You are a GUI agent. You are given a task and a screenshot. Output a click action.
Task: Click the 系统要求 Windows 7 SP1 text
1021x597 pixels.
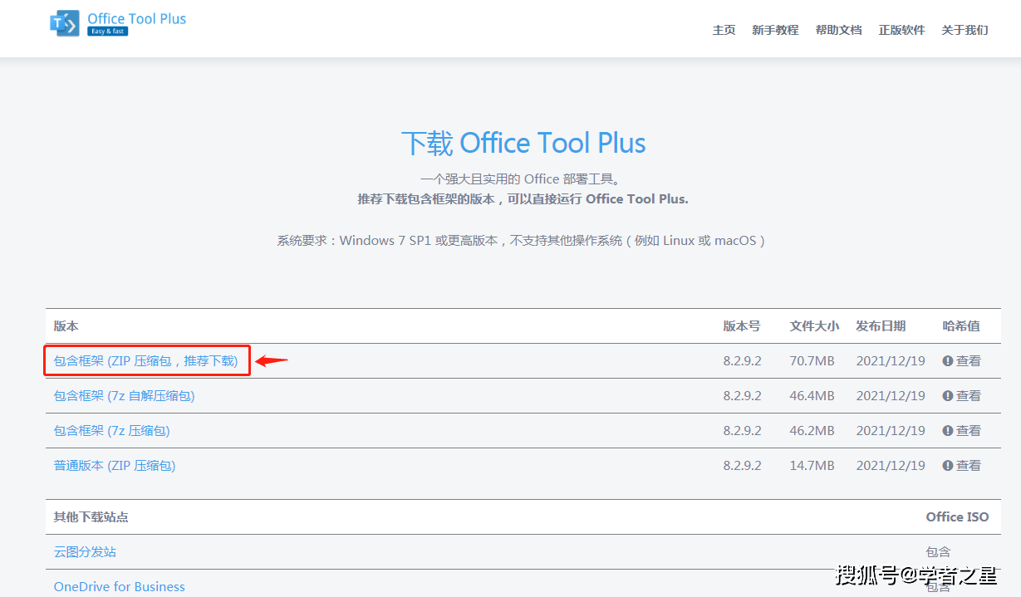click(521, 241)
